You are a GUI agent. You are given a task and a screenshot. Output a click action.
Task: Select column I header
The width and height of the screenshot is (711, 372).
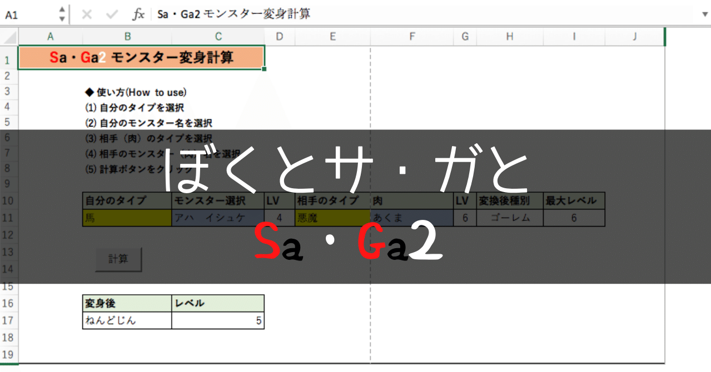574,37
